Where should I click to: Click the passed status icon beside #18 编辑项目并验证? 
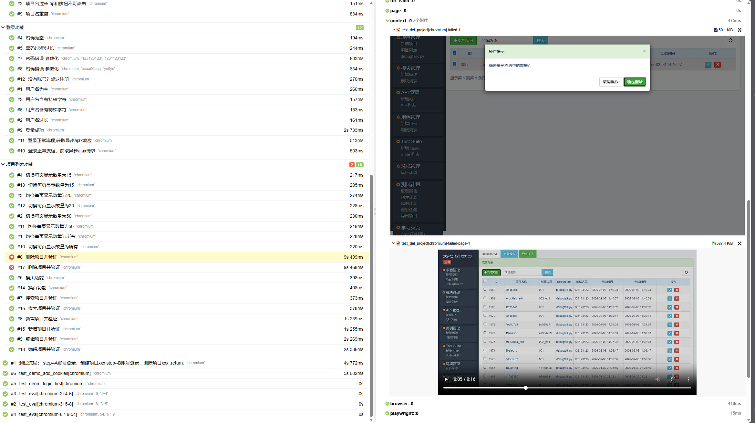click(12, 349)
